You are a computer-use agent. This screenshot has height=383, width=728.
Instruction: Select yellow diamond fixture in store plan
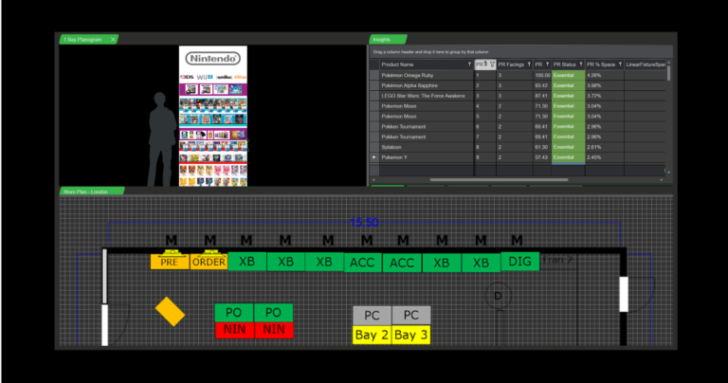(x=170, y=312)
